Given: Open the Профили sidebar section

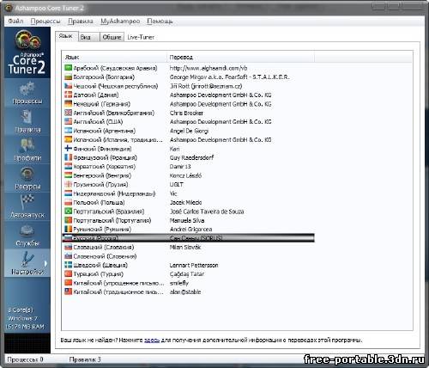Looking at the screenshot, I should [x=27, y=149].
